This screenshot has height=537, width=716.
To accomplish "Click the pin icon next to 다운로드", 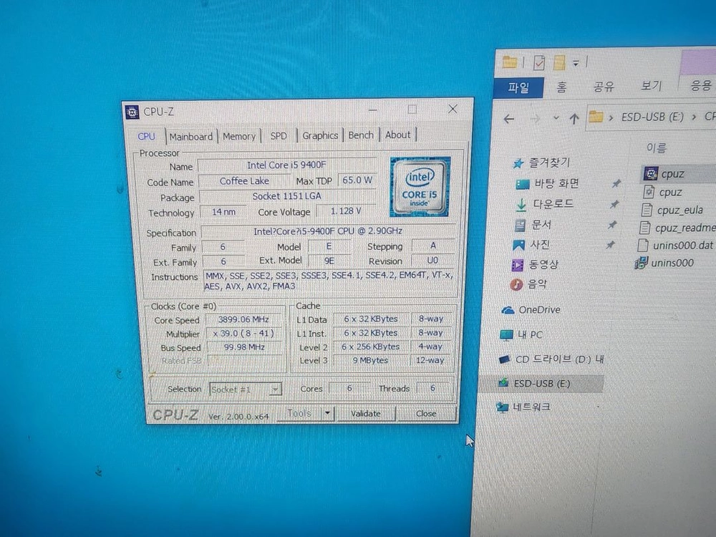I will 614,204.
